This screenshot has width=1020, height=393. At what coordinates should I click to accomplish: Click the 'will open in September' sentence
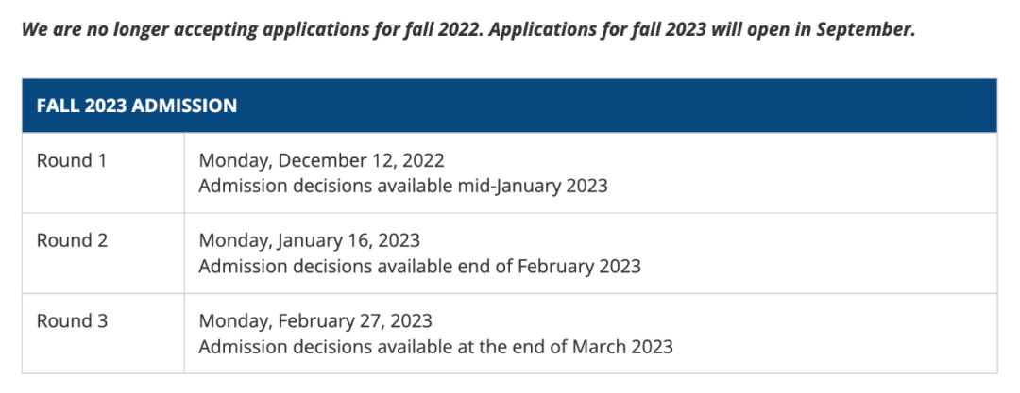click(701, 30)
